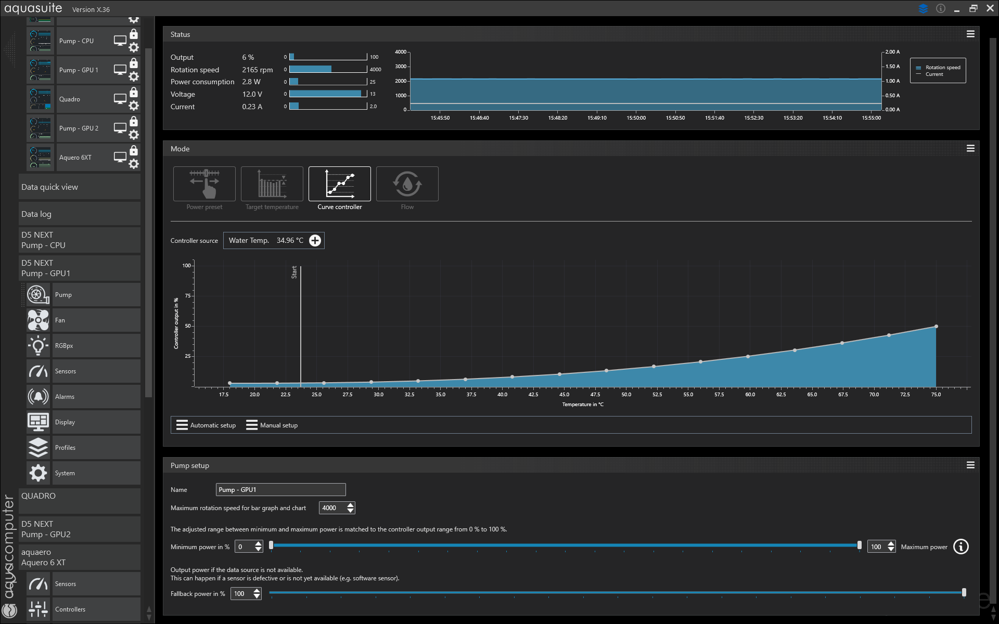
Task: Expand the QUADRO device section
Action: tap(79, 501)
